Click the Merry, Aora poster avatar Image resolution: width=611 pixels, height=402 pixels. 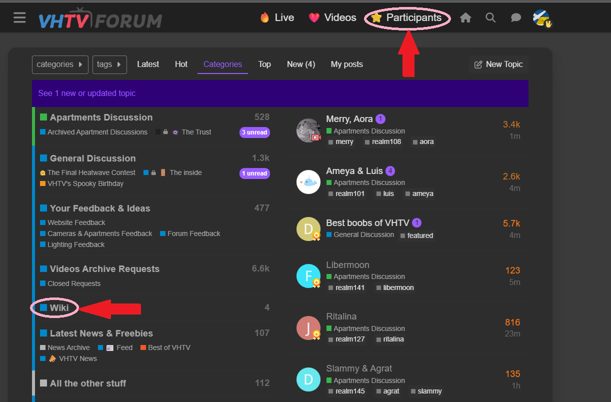coord(308,130)
